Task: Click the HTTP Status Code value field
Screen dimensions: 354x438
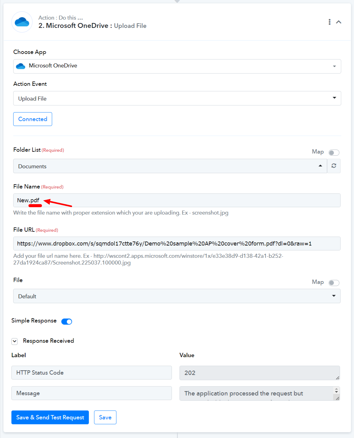Action: tap(259, 373)
